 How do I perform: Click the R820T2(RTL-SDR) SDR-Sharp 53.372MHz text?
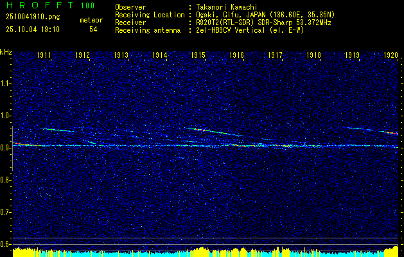click(x=263, y=22)
